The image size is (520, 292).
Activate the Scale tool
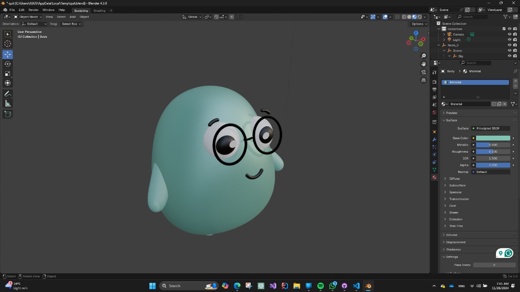pos(7,74)
